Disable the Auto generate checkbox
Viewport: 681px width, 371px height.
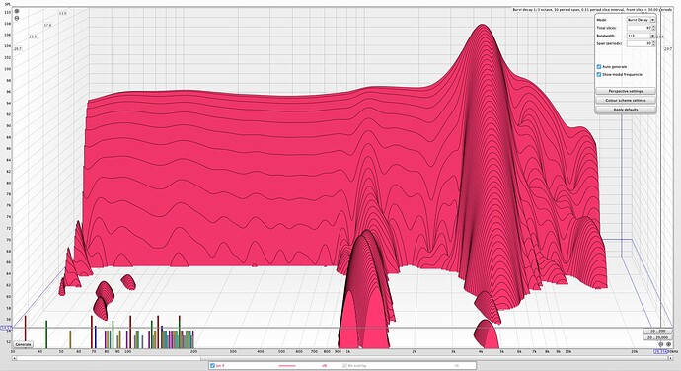(x=599, y=67)
